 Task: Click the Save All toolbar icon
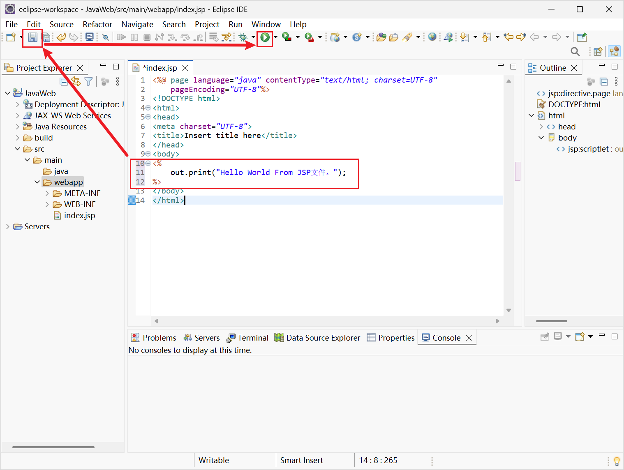tap(46, 37)
